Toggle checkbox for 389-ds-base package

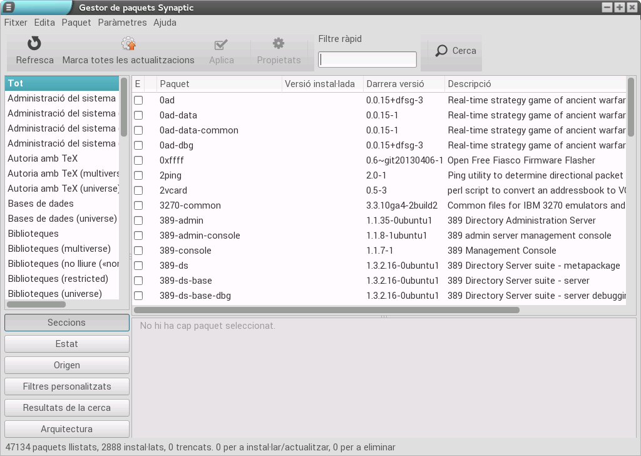coord(138,281)
